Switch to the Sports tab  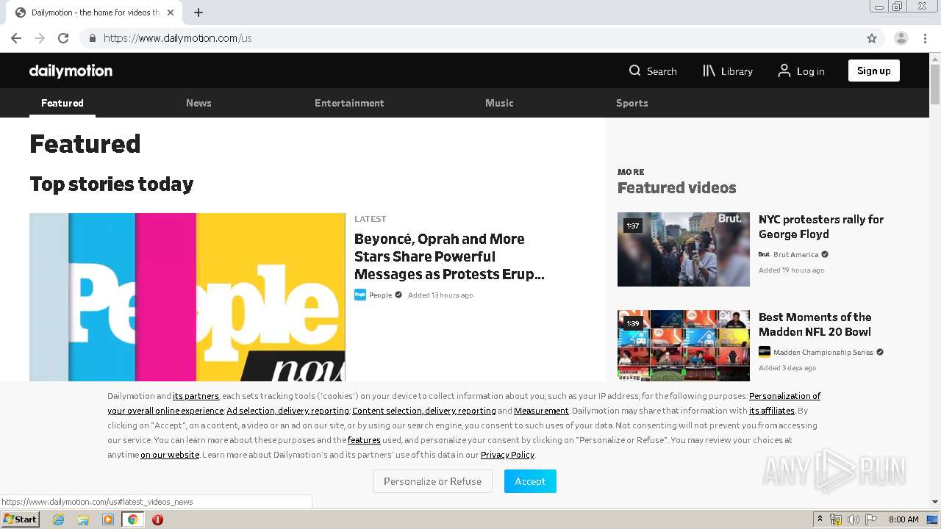pyautogui.click(x=632, y=103)
